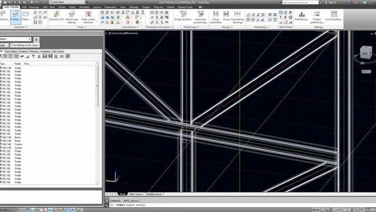Click the Settings panel label
This screenshot has width=376, height=212.
coord(318,27)
